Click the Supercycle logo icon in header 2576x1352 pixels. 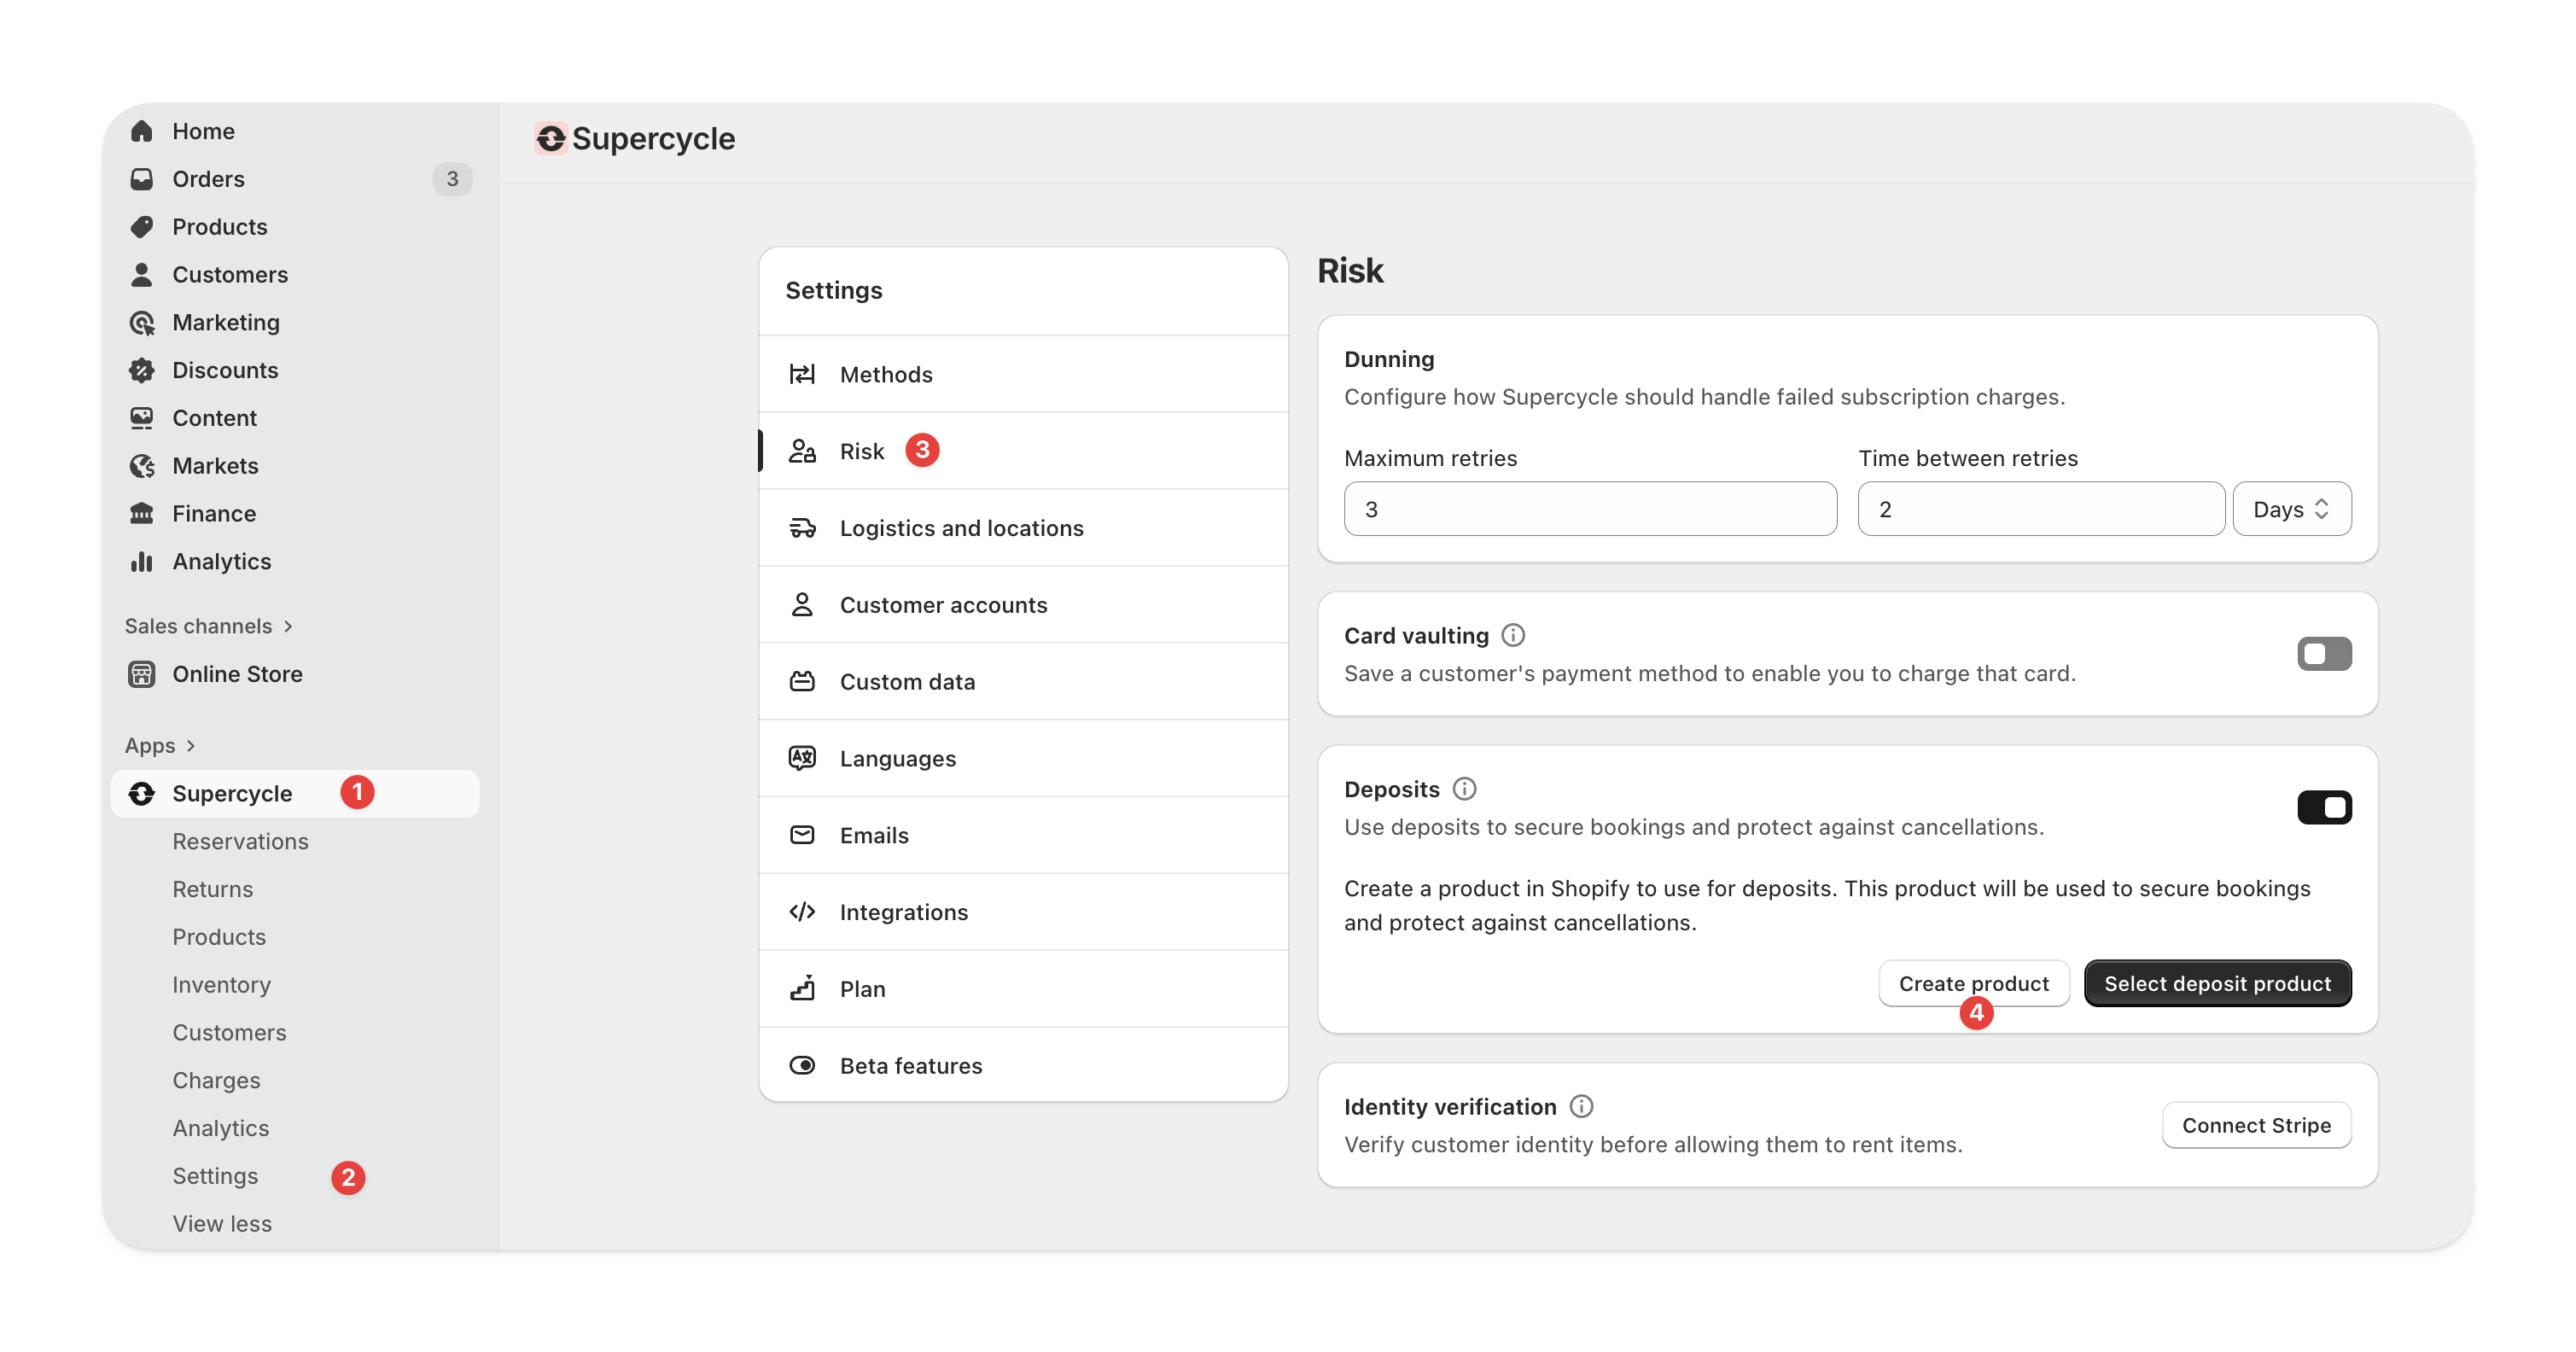[551, 139]
